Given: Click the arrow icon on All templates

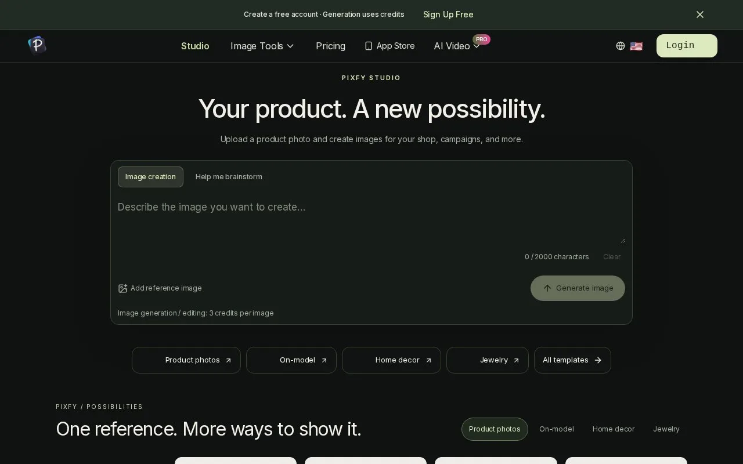Looking at the screenshot, I should (x=598, y=360).
